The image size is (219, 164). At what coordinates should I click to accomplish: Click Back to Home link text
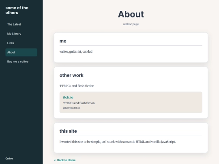click(x=67, y=160)
